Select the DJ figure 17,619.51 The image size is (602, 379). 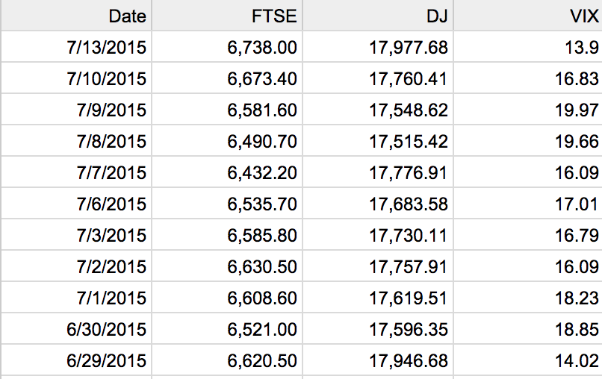point(378,298)
